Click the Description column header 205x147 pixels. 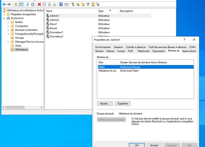tap(135, 11)
